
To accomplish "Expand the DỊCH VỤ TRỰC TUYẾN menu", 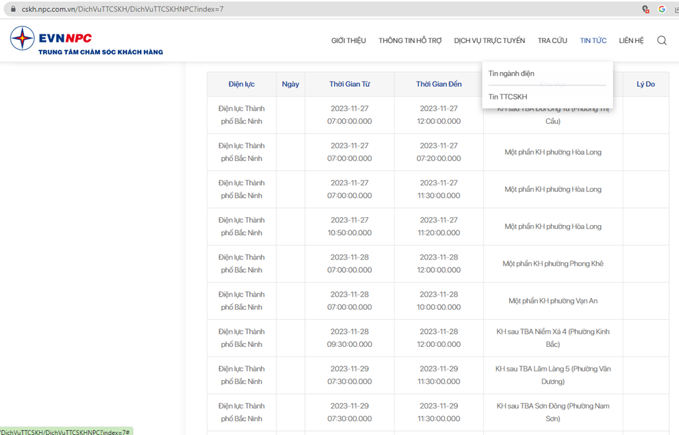I will [489, 40].
